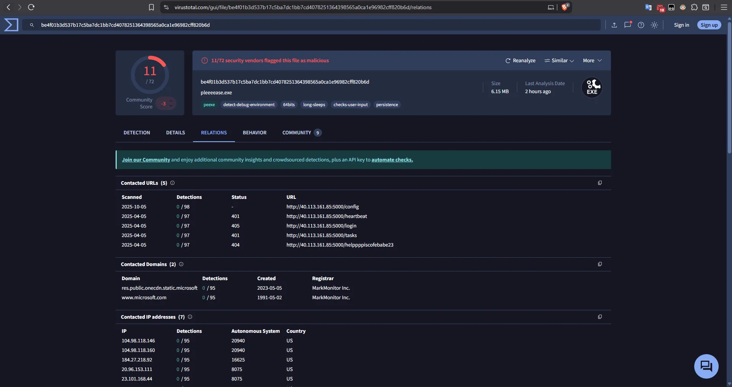Viewport: 732px width, 387px height.
Task: Open the help question mark icon
Action: [641, 25]
